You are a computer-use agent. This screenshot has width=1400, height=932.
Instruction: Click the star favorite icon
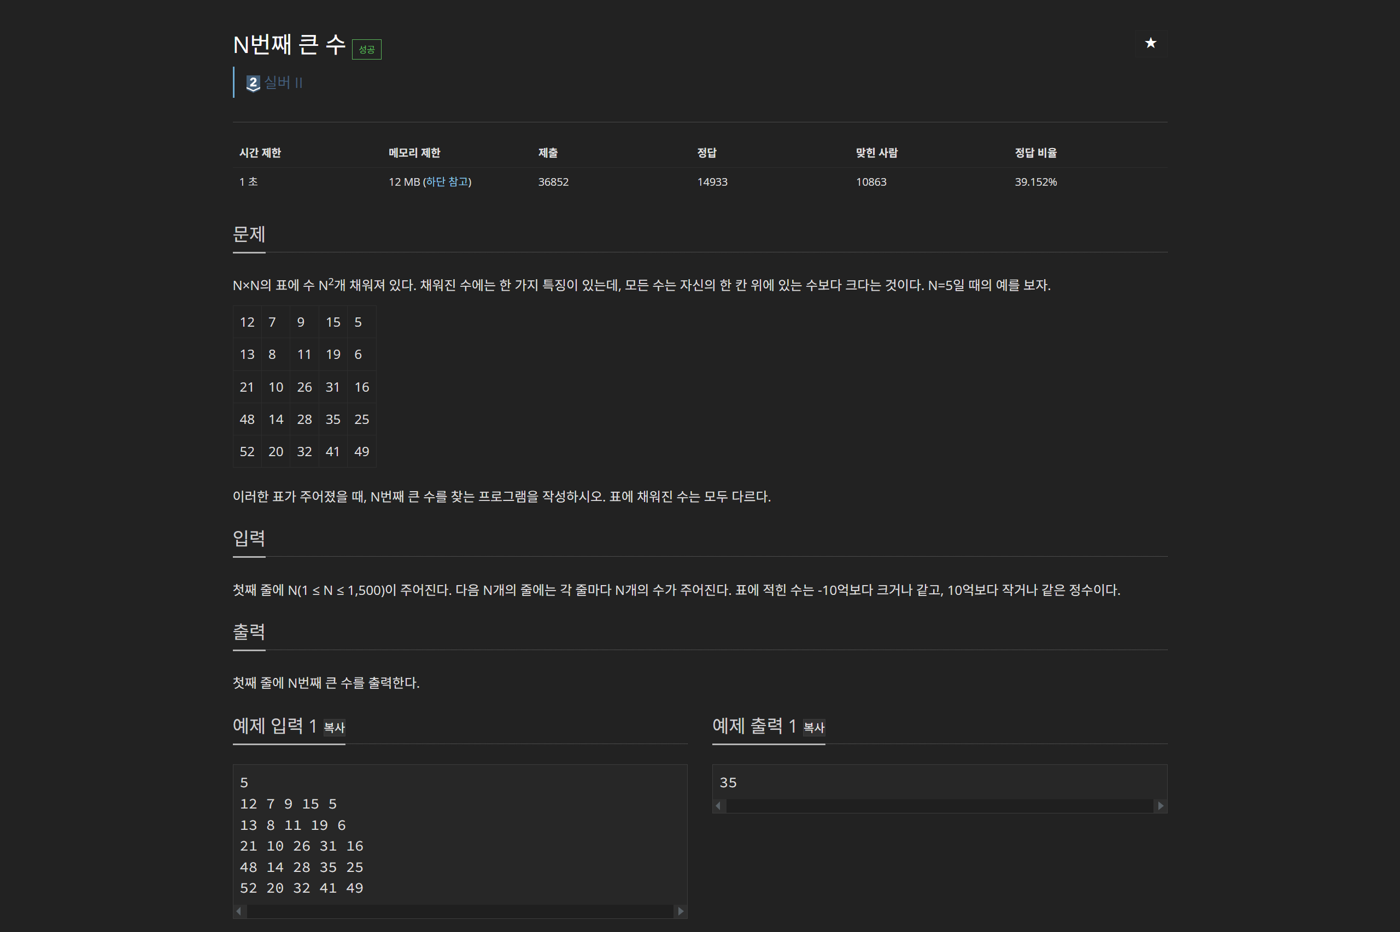pos(1150,43)
